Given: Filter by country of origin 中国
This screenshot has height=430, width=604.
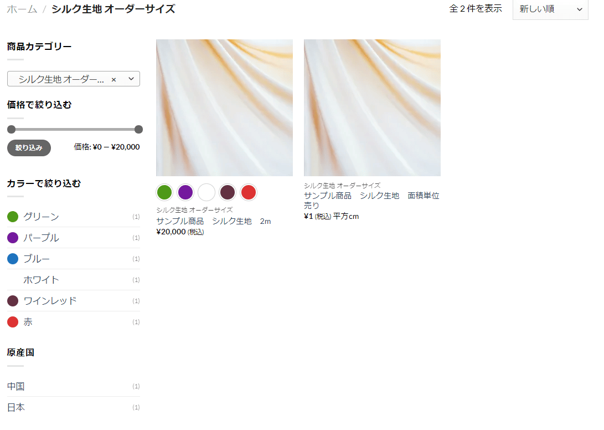Looking at the screenshot, I should tap(16, 386).
